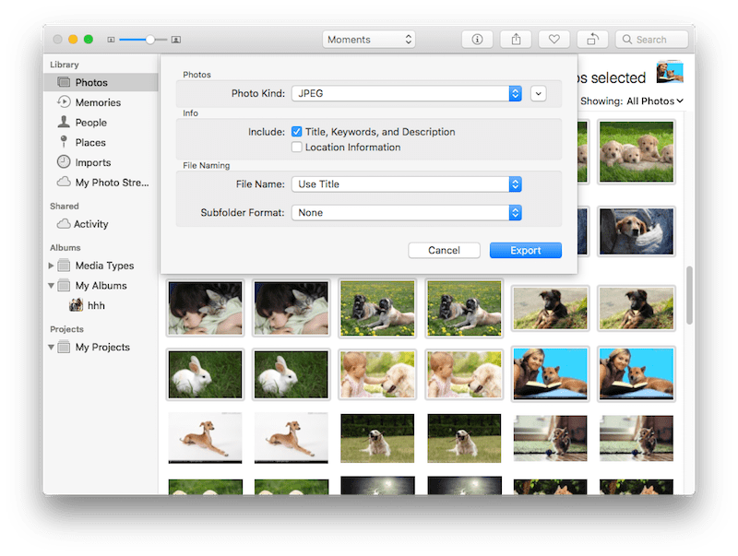The height and width of the screenshot is (556, 738).
Task: Click the Favorite heart icon
Action: 553,40
